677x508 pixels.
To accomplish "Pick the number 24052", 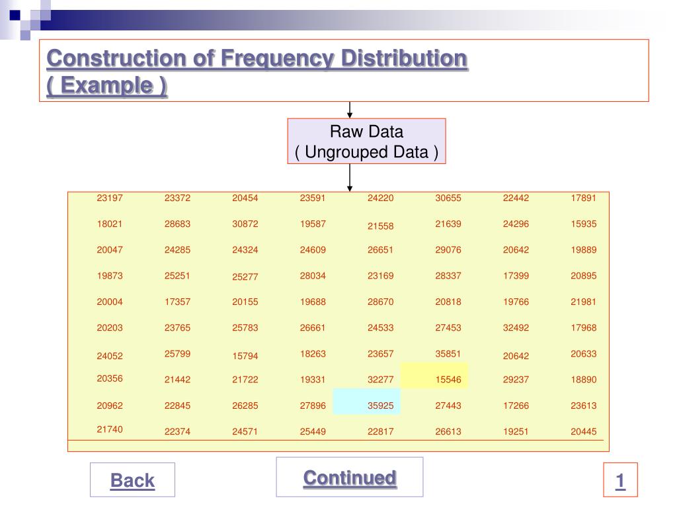I will point(110,356).
